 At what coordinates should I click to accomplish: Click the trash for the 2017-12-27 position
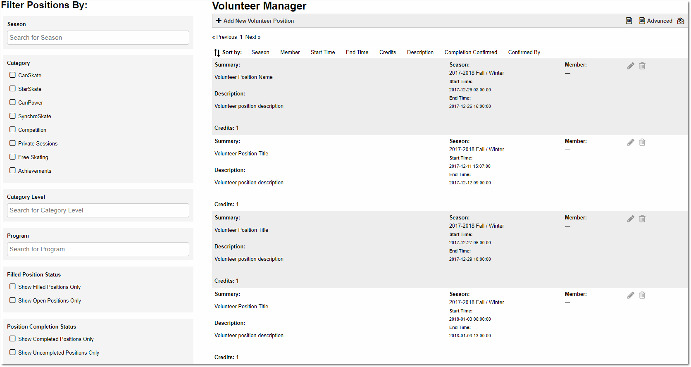coord(642,219)
